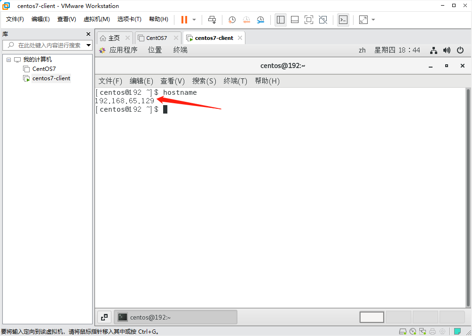This screenshot has height=336, width=472.
Task: Click the terminal vertical scrollbar
Action: pyautogui.click(x=468, y=198)
